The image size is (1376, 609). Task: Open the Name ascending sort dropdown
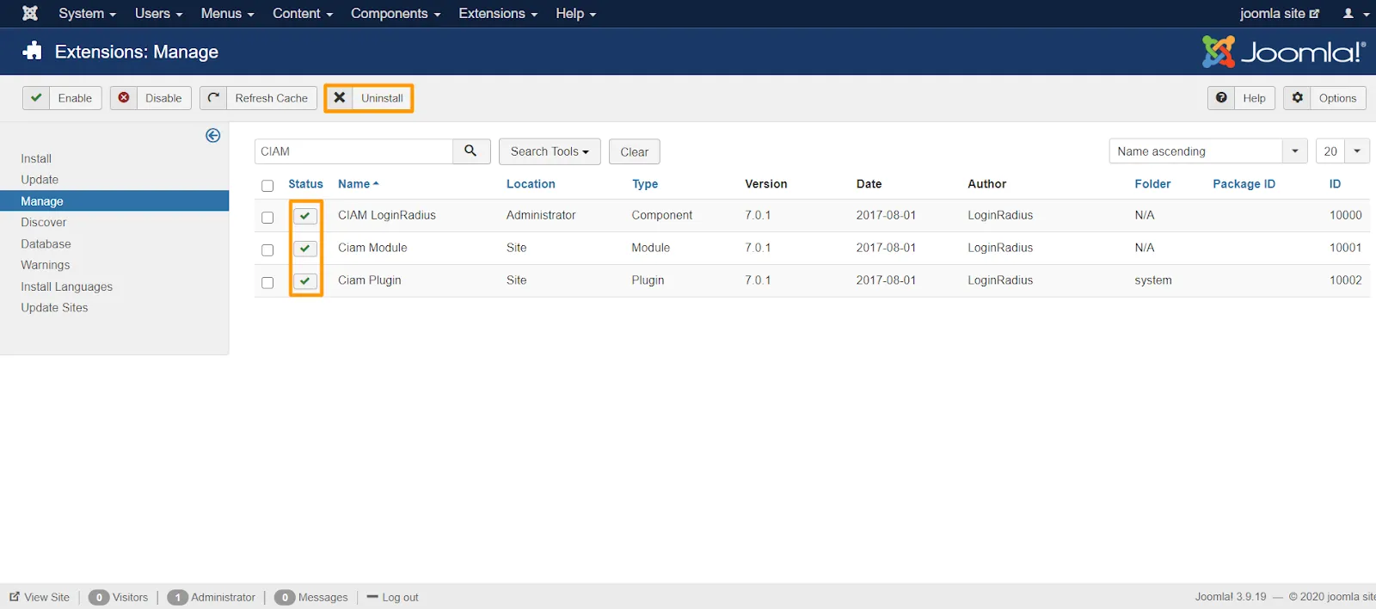1208,151
